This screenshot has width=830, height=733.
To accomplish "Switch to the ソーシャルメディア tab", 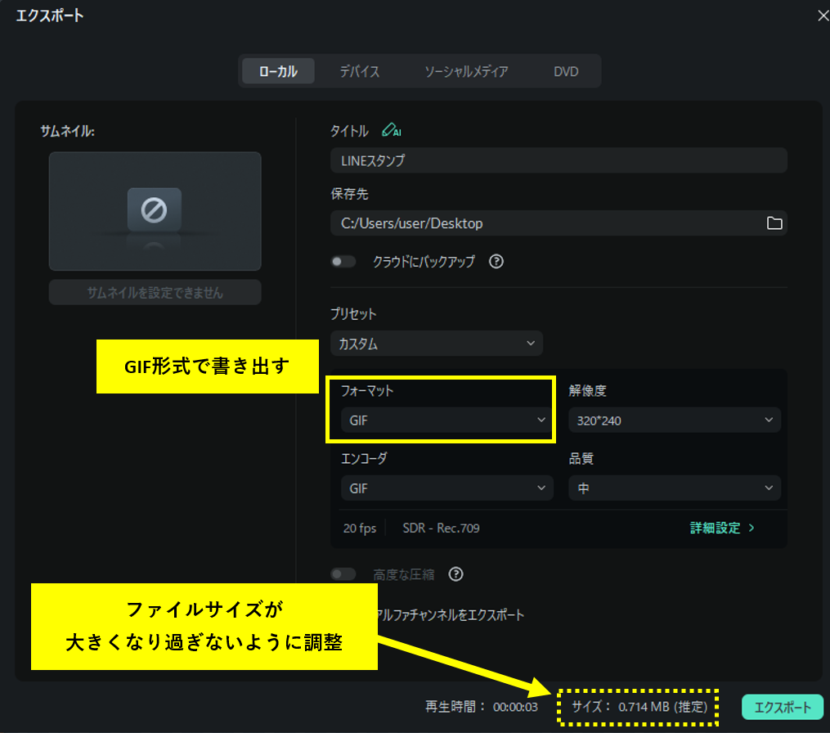I will tap(466, 71).
